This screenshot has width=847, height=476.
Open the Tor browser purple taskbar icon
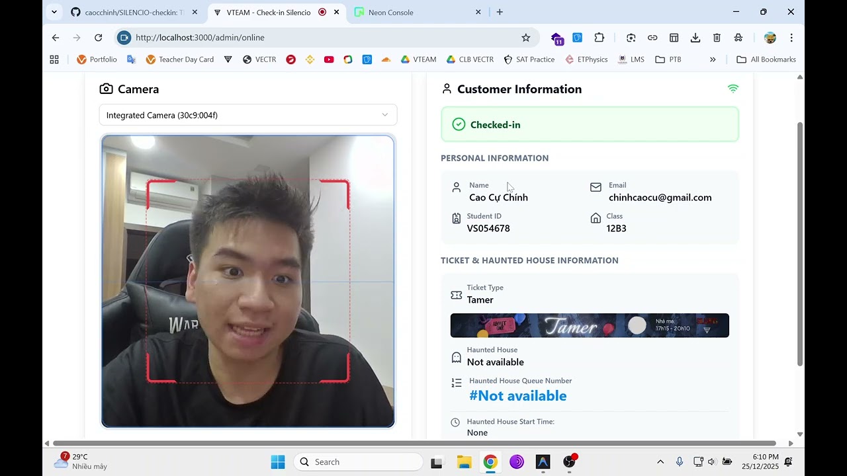click(x=517, y=462)
